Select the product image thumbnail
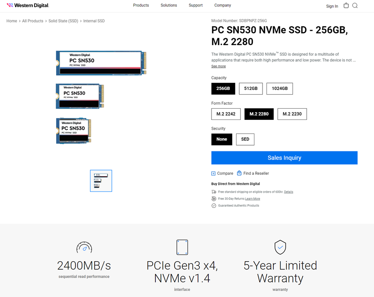Screen dimensions: 374x297 point(101,181)
